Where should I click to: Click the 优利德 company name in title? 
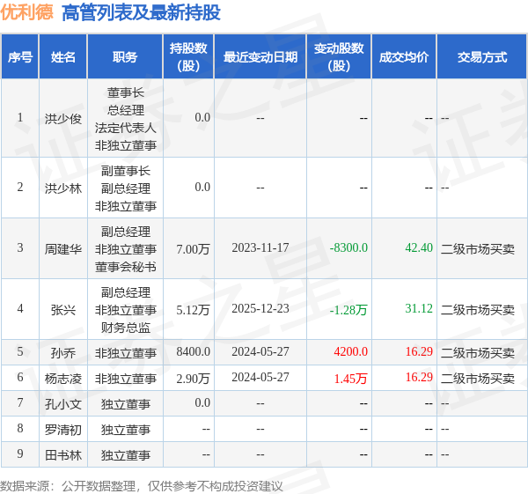(27, 12)
